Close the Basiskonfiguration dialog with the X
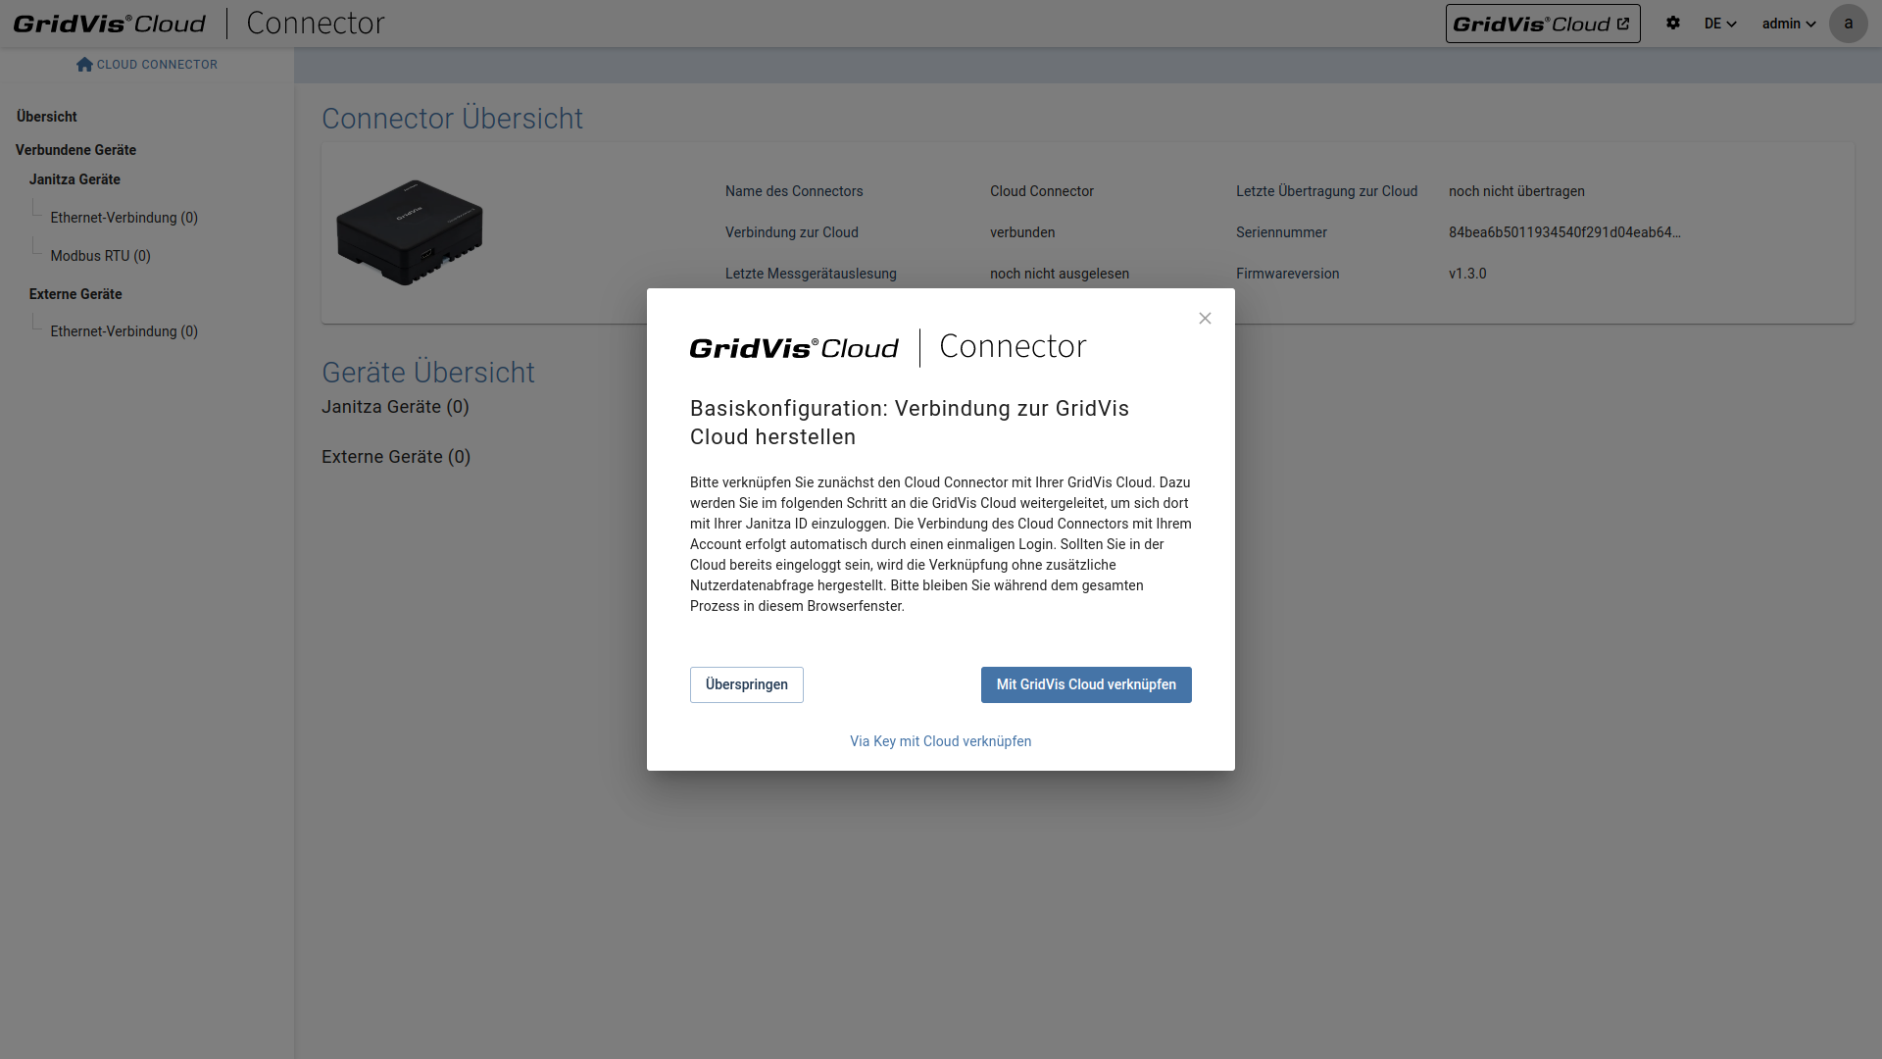 pos(1205,319)
